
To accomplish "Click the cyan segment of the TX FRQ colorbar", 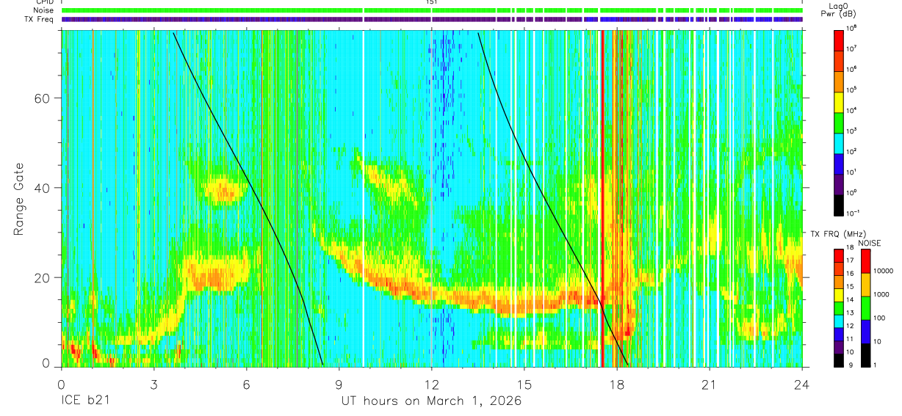I will 840,320.
